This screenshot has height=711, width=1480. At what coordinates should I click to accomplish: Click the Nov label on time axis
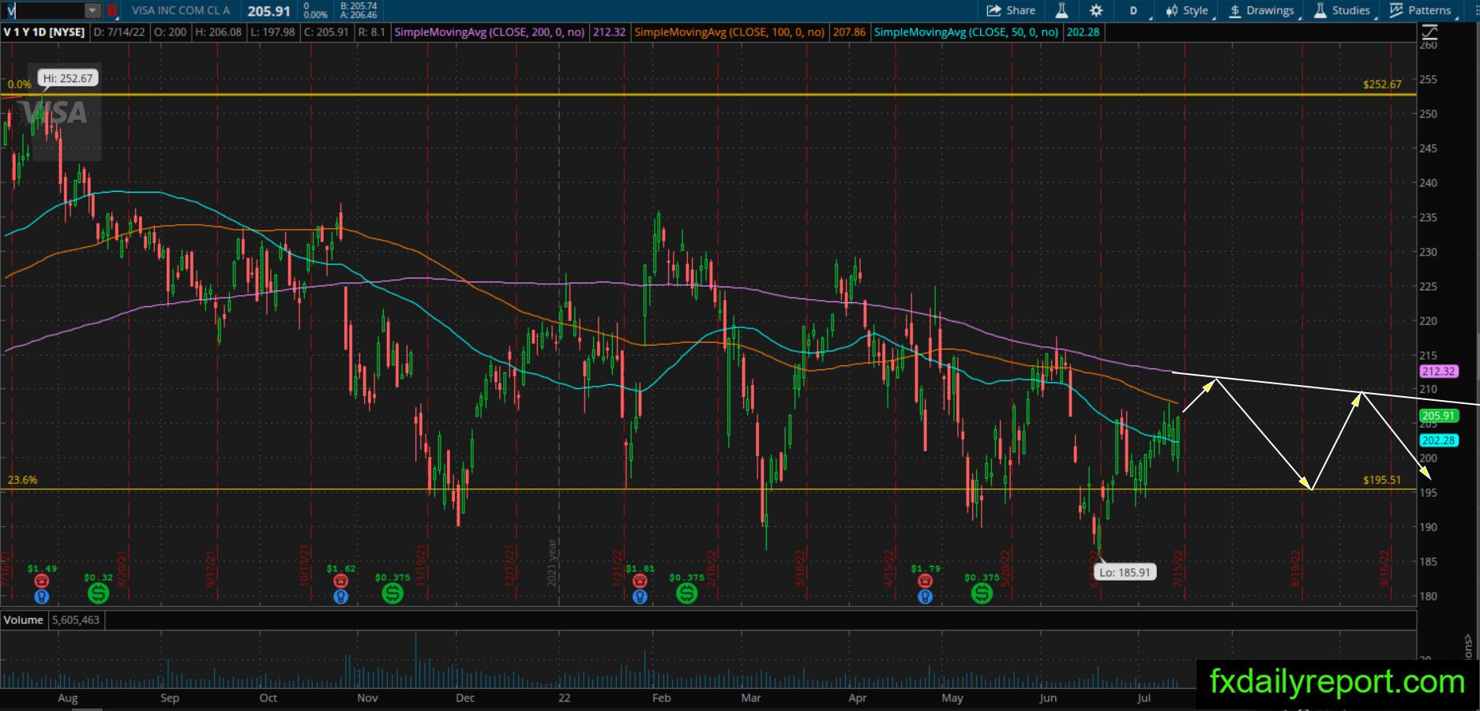(367, 698)
